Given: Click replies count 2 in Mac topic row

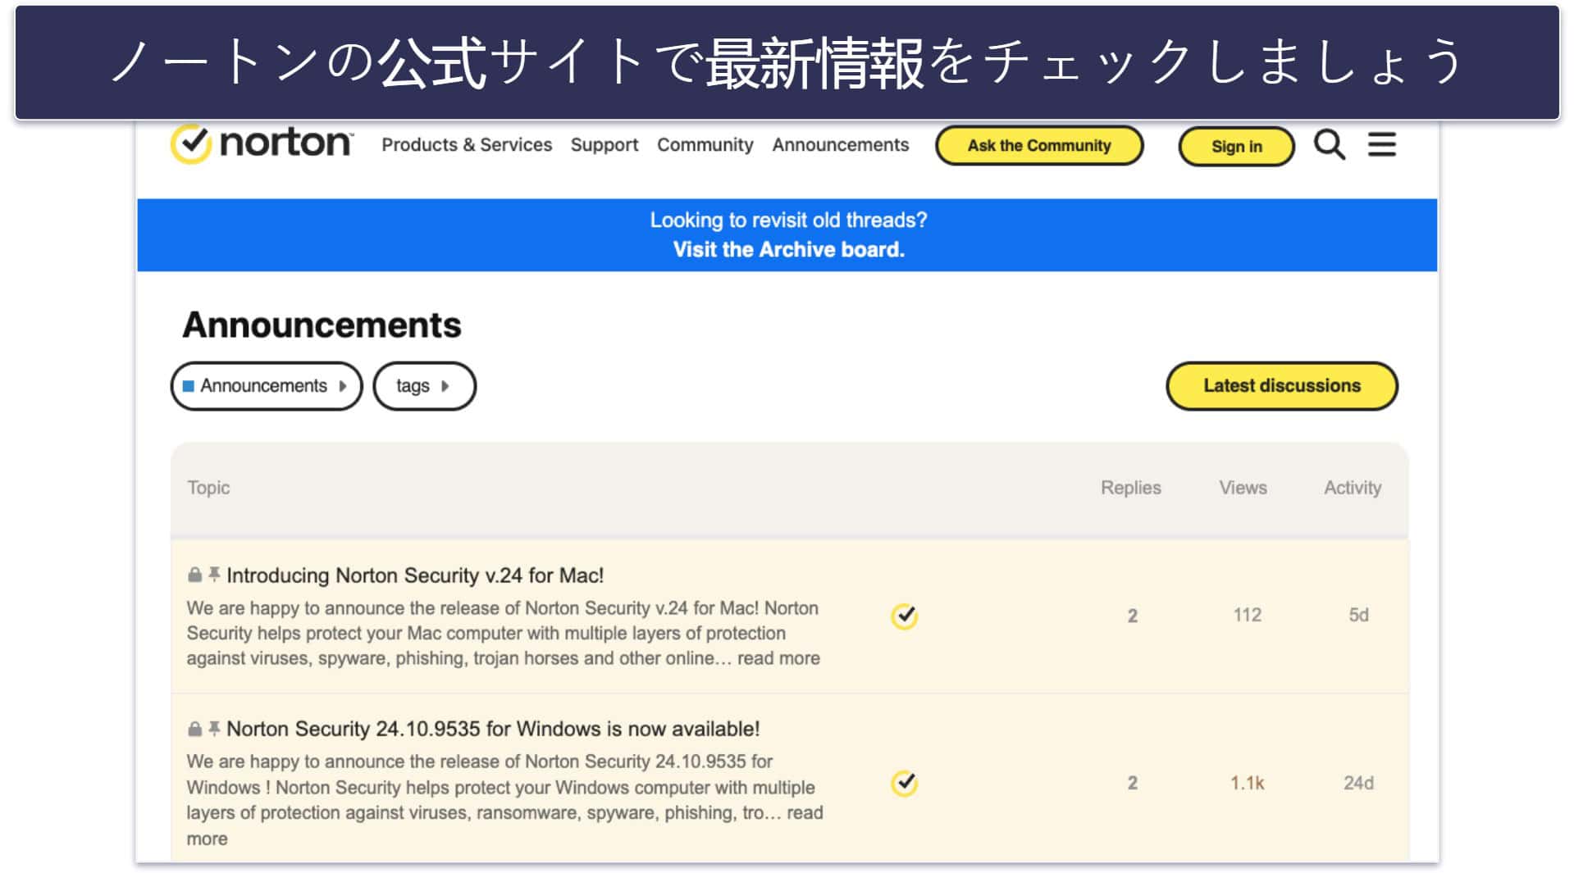Looking at the screenshot, I should (1132, 616).
